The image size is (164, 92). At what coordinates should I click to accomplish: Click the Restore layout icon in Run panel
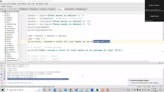click(2, 74)
